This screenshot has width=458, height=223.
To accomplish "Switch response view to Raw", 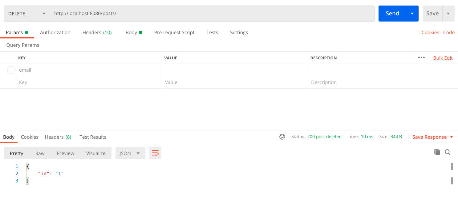I will click(x=40, y=153).
